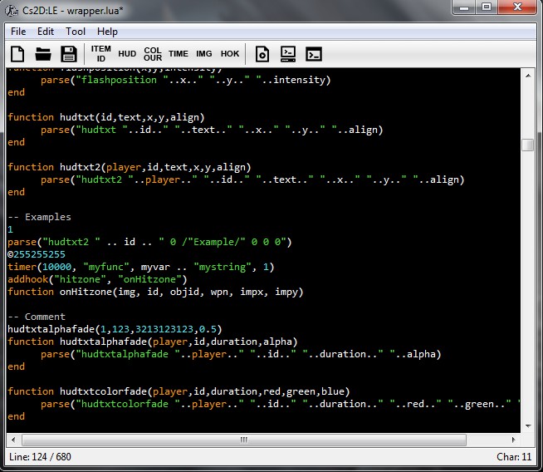Click the console monitor toolbar icon
Viewport: 543px width, 472px height.
click(x=288, y=54)
